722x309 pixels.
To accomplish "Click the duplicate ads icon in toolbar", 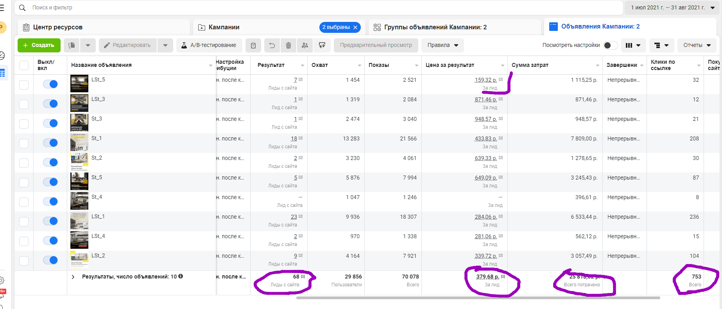I will pos(72,45).
